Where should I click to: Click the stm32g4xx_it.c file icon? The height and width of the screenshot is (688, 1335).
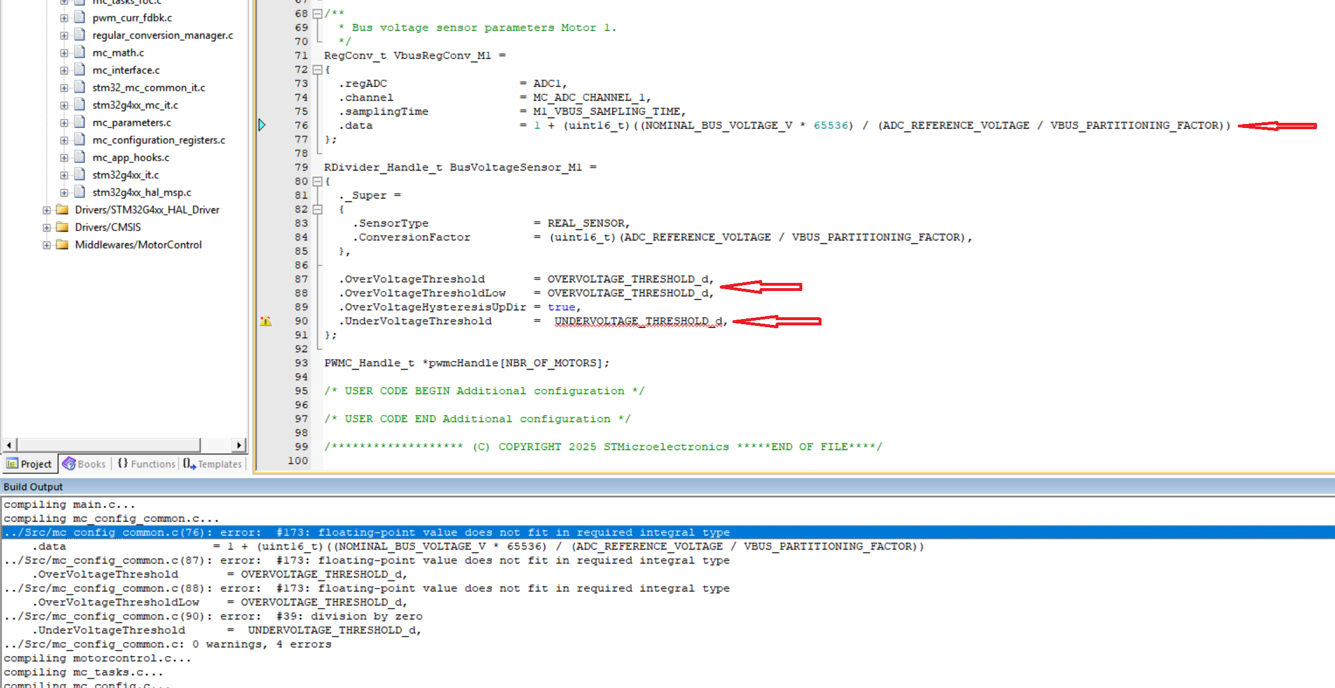(79, 175)
